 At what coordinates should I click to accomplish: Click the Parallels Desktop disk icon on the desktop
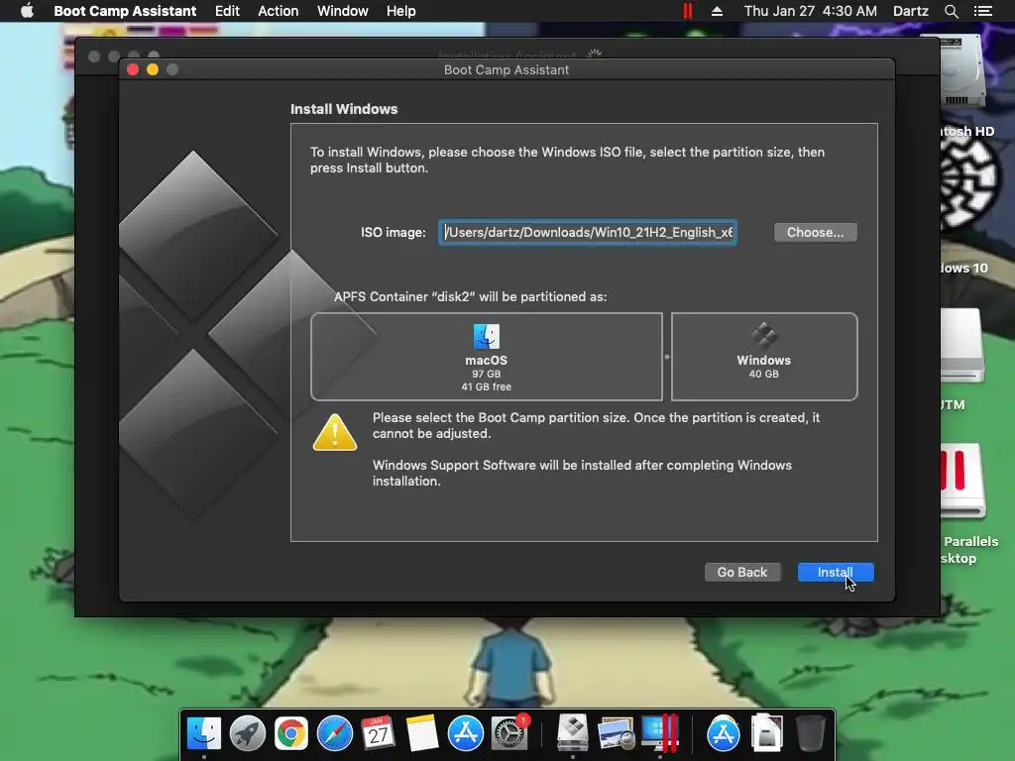962,482
